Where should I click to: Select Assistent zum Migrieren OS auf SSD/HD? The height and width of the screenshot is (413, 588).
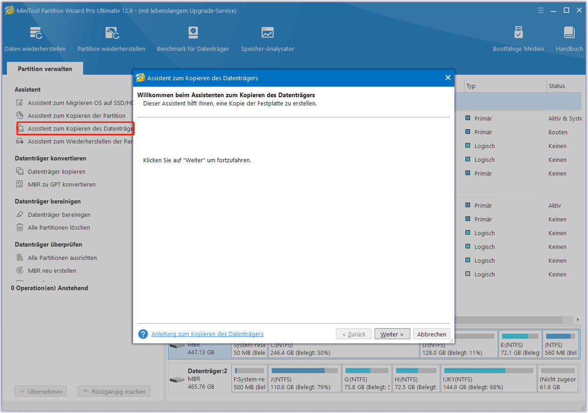(x=81, y=103)
